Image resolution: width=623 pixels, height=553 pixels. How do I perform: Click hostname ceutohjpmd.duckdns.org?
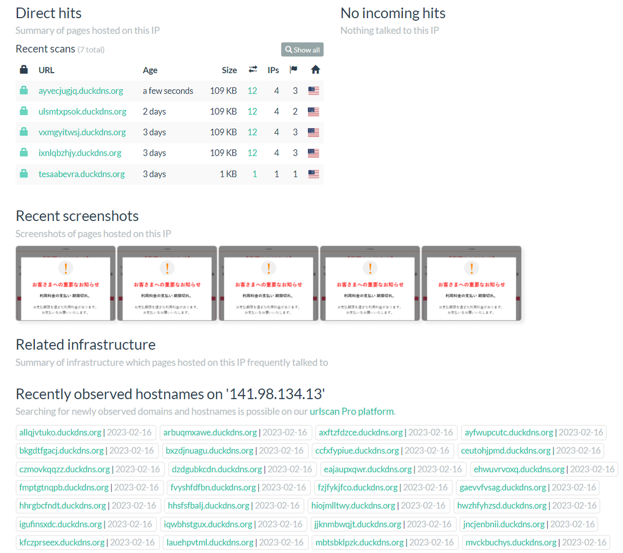point(506,451)
